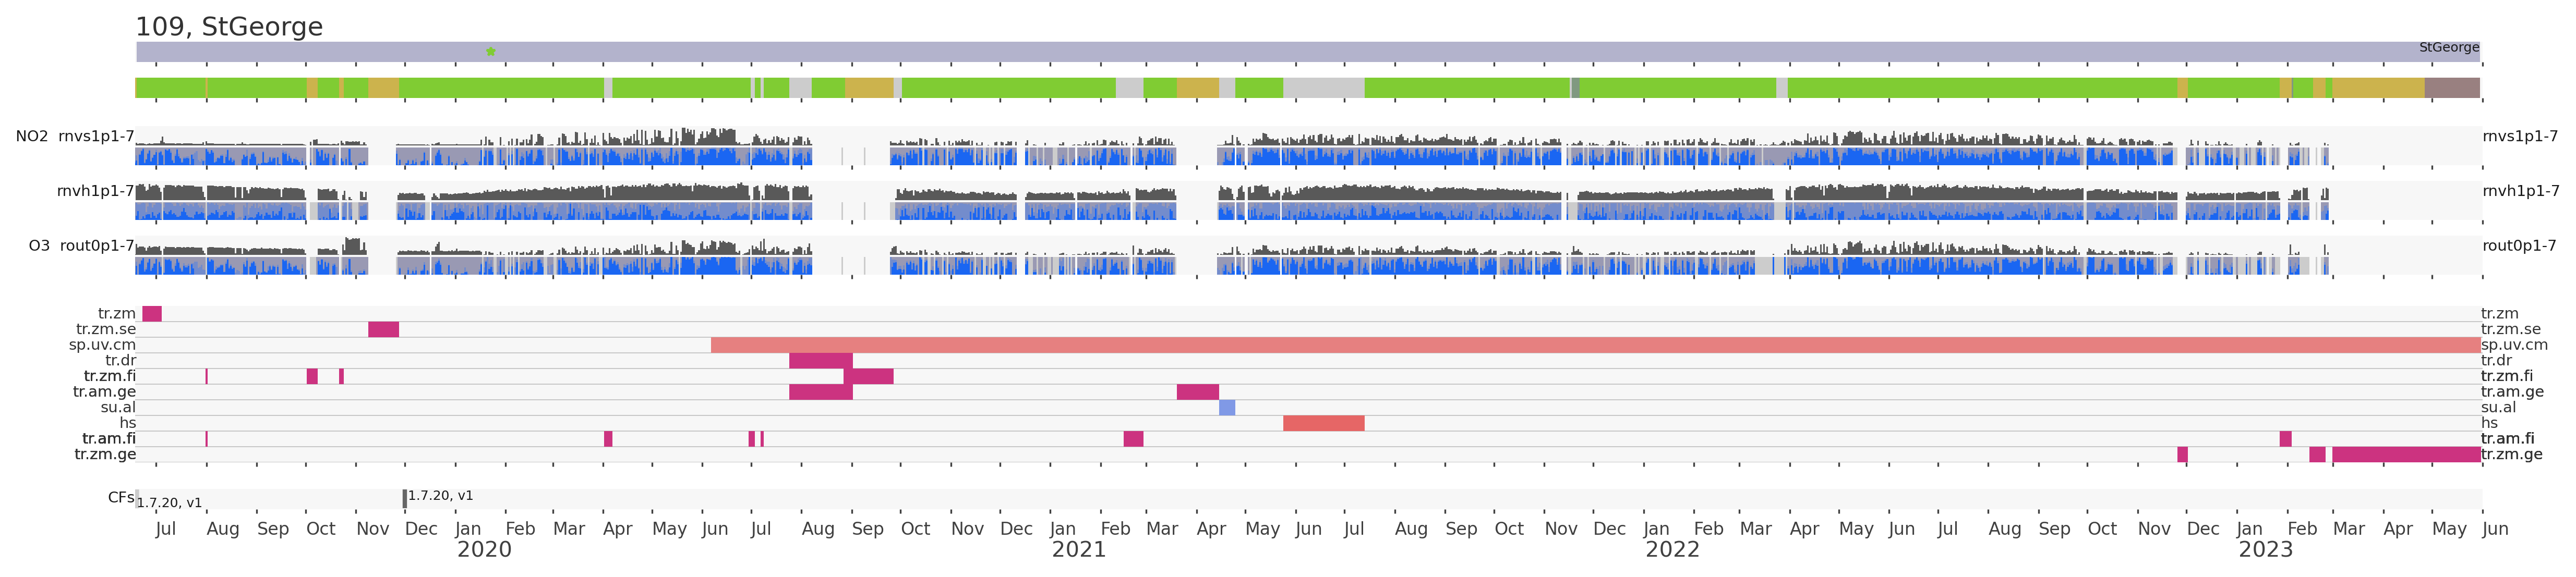Click the tr.am.ge block in March 2021
Image resolution: width=2576 pixels, height=577 pixels.
click(1197, 392)
